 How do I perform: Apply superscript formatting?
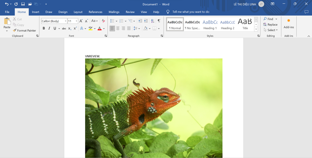[75, 28]
